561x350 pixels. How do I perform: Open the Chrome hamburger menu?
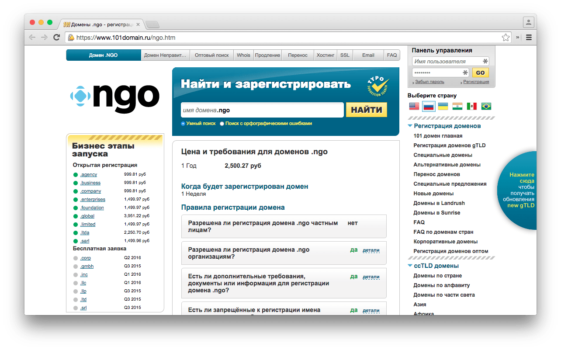(x=529, y=38)
